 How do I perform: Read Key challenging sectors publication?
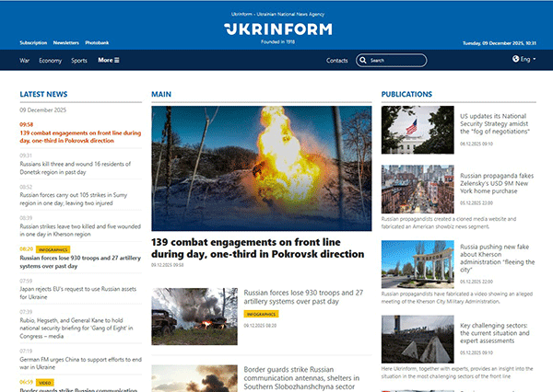point(494,333)
